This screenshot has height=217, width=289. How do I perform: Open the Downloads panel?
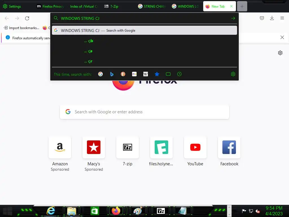point(272,18)
